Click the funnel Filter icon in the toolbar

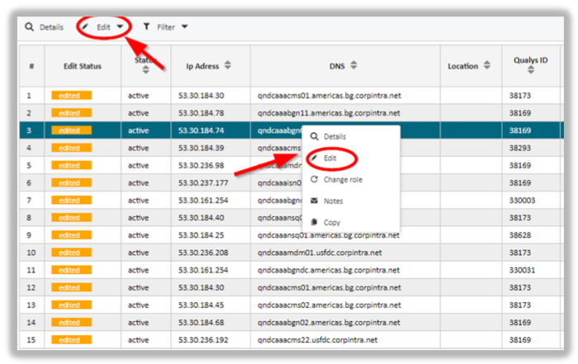coord(147,27)
